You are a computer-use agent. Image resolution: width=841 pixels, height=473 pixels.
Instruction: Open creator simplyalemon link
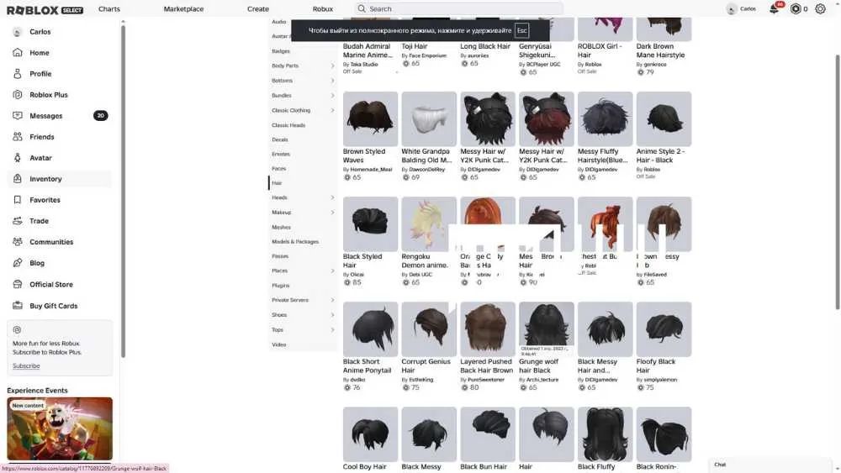point(659,379)
